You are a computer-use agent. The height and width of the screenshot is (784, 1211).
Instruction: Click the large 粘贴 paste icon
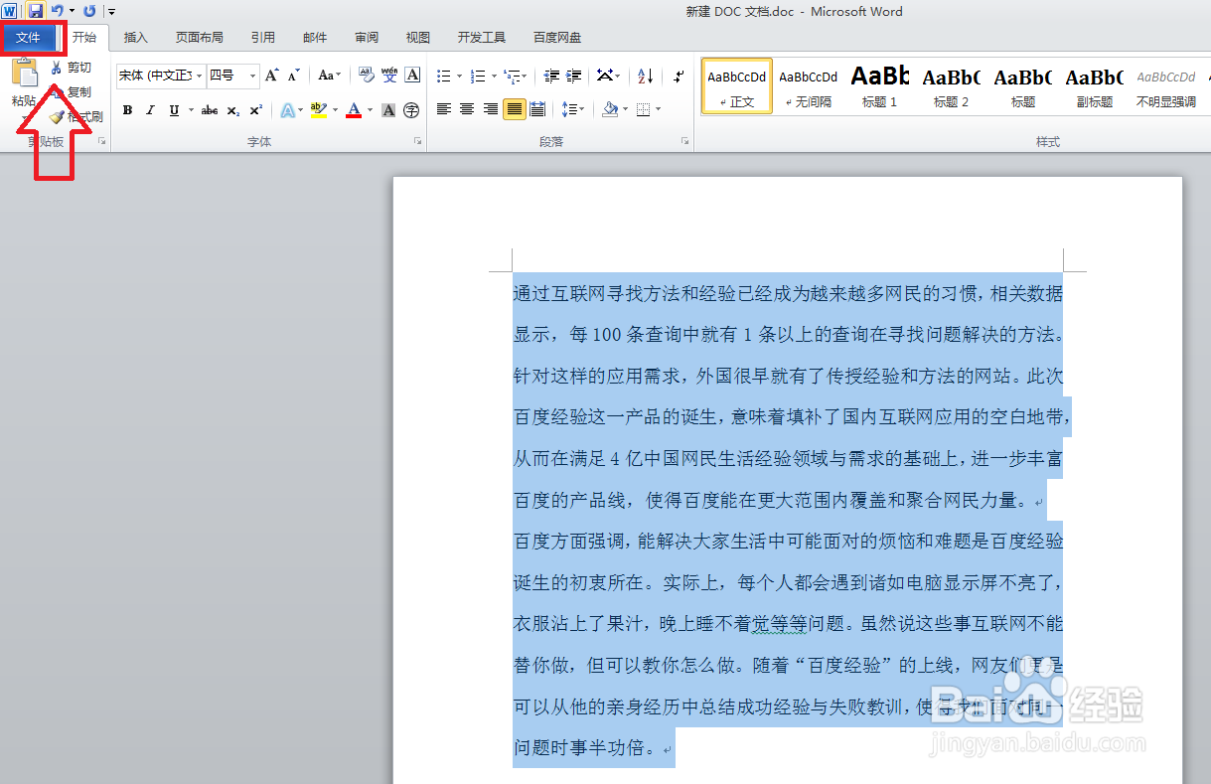click(x=25, y=75)
